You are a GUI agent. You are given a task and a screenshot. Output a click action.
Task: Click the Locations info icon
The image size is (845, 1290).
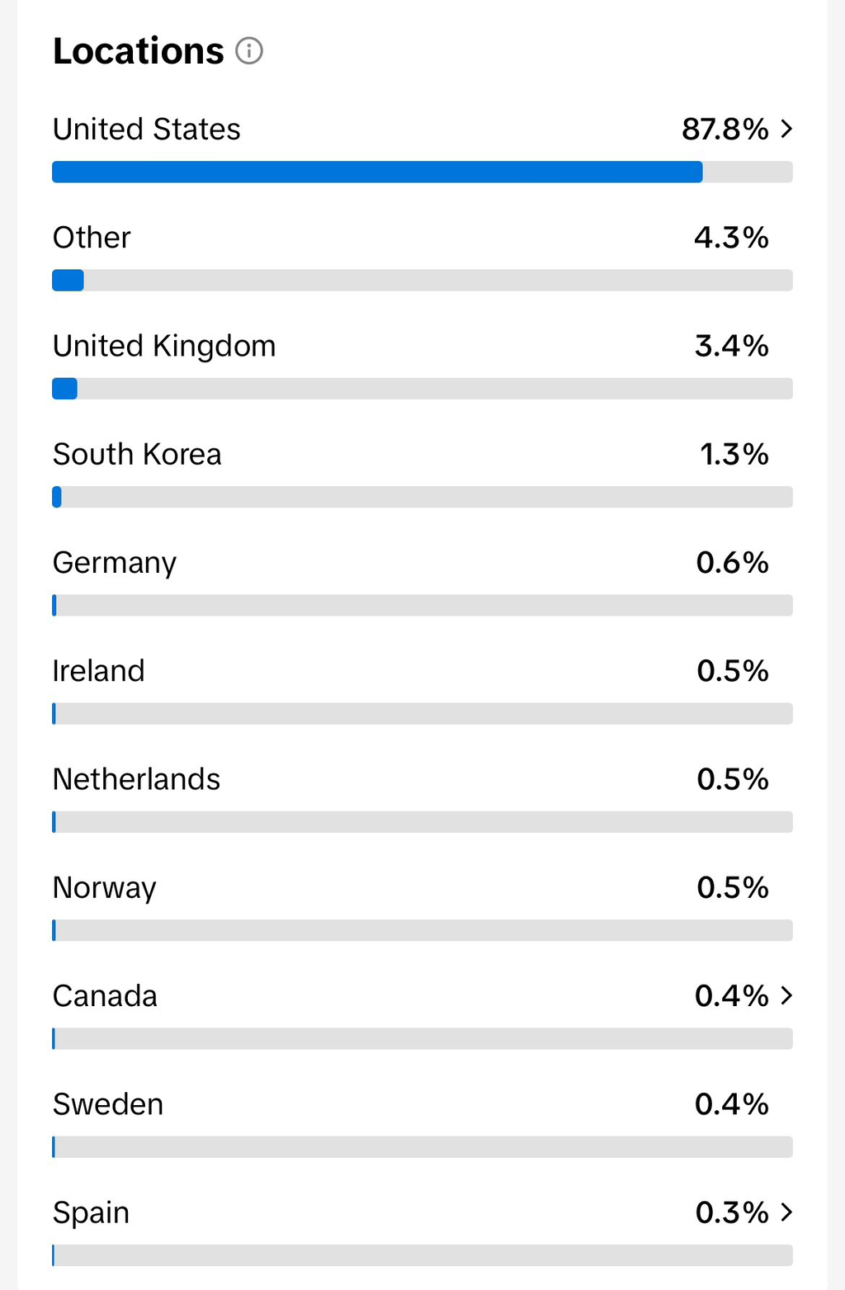click(249, 51)
